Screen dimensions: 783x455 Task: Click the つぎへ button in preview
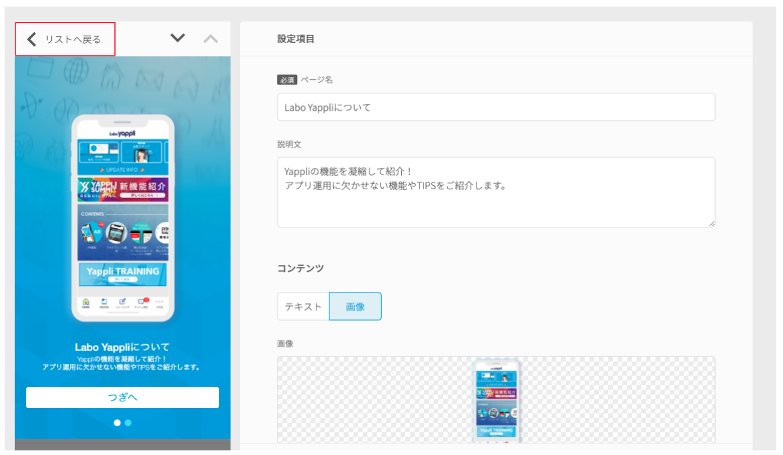122,397
